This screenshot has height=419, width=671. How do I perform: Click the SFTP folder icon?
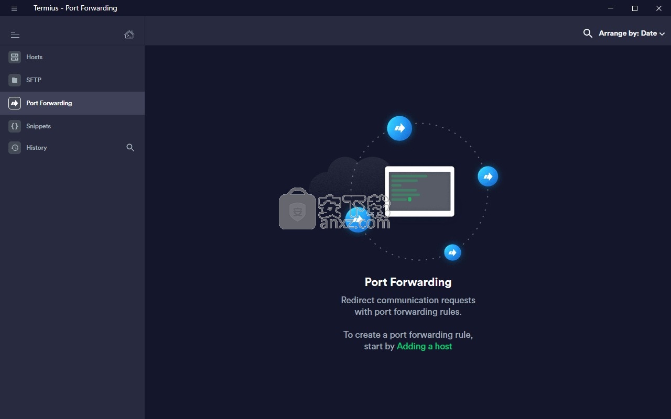[15, 80]
